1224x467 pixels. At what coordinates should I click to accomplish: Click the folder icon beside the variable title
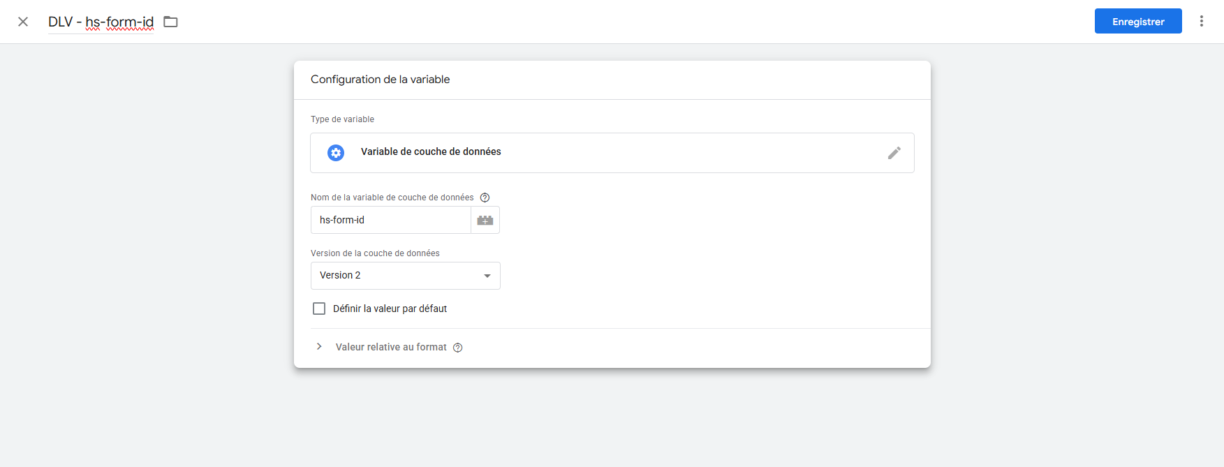pyautogui.click(x=170, y=22)
